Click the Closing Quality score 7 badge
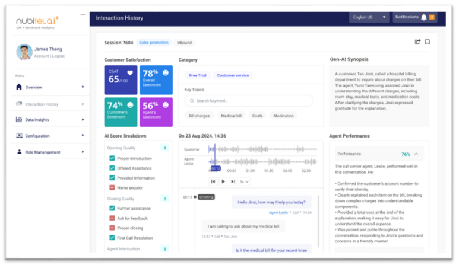The width and height of the screenshot is (456, 265). click(165, 199)
